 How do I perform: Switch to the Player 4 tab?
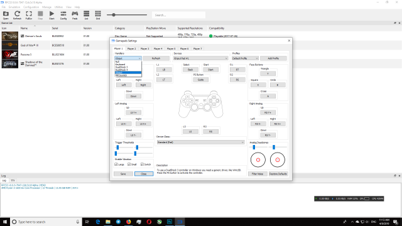pyautogui.click(x=158, y=49)
